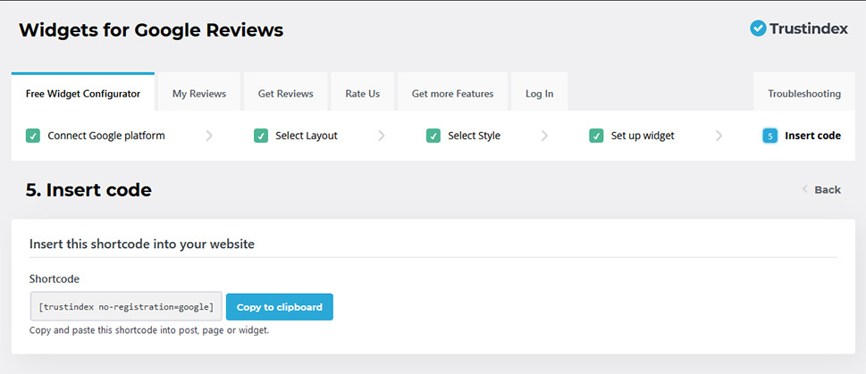Click the Trustindex logo checkmark icon
Screen dimensions: 866x374
click(758, 29)
